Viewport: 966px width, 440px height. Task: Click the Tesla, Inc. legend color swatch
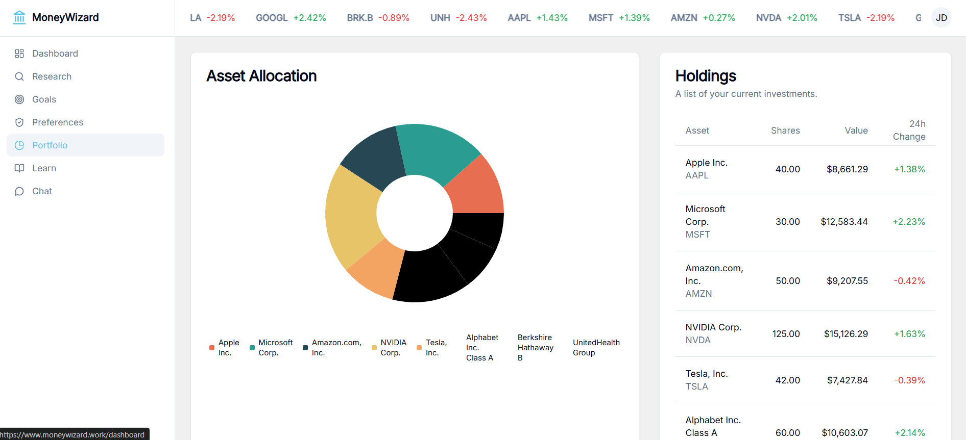(x=419, y=348)
